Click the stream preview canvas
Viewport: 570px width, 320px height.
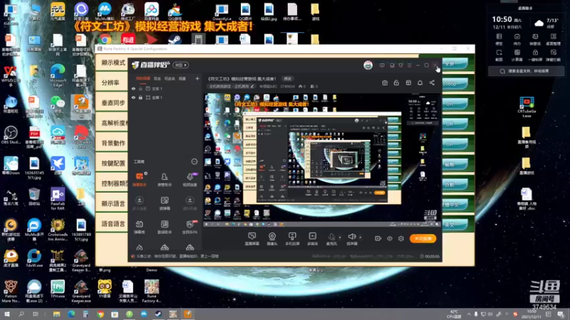coord(323,161)
